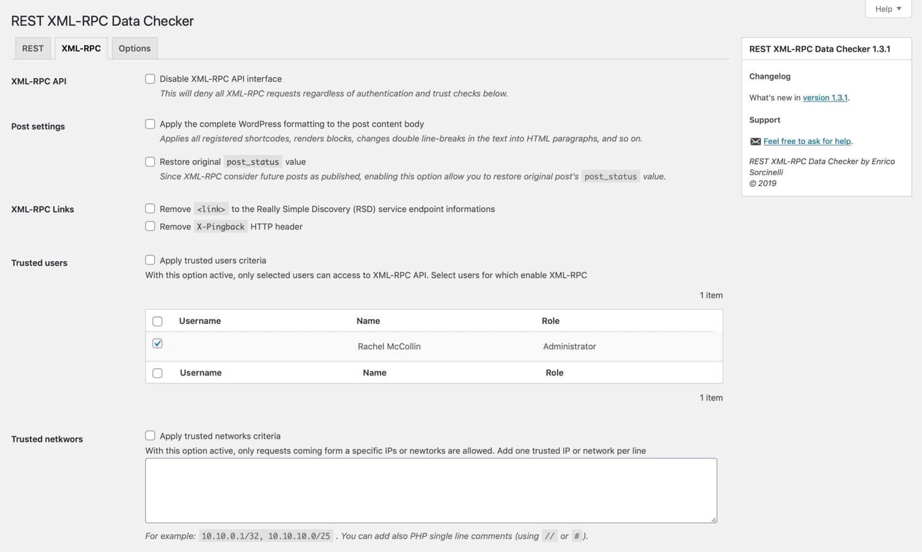Screen dimensions: 922x552
Task: Click the Role column header
Action: point(551,320)
